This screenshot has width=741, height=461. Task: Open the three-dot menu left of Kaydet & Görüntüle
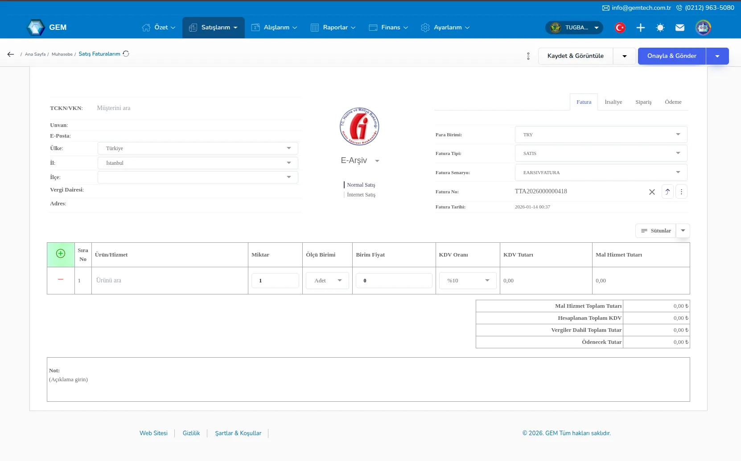528,56
